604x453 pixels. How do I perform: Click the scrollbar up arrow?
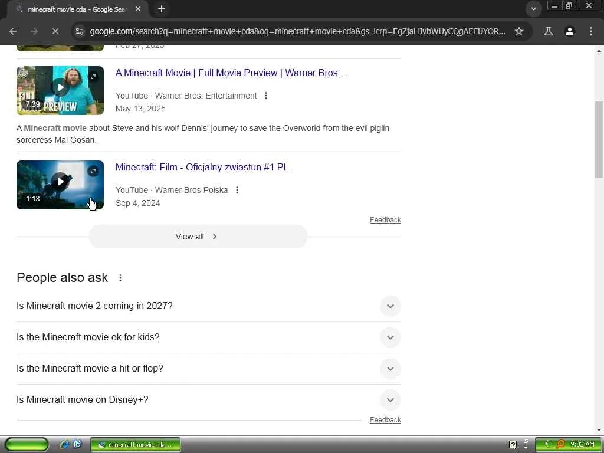(599, 51)
